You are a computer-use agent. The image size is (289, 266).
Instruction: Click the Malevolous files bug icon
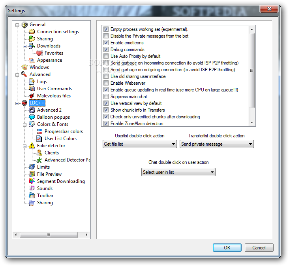(32, 95)
